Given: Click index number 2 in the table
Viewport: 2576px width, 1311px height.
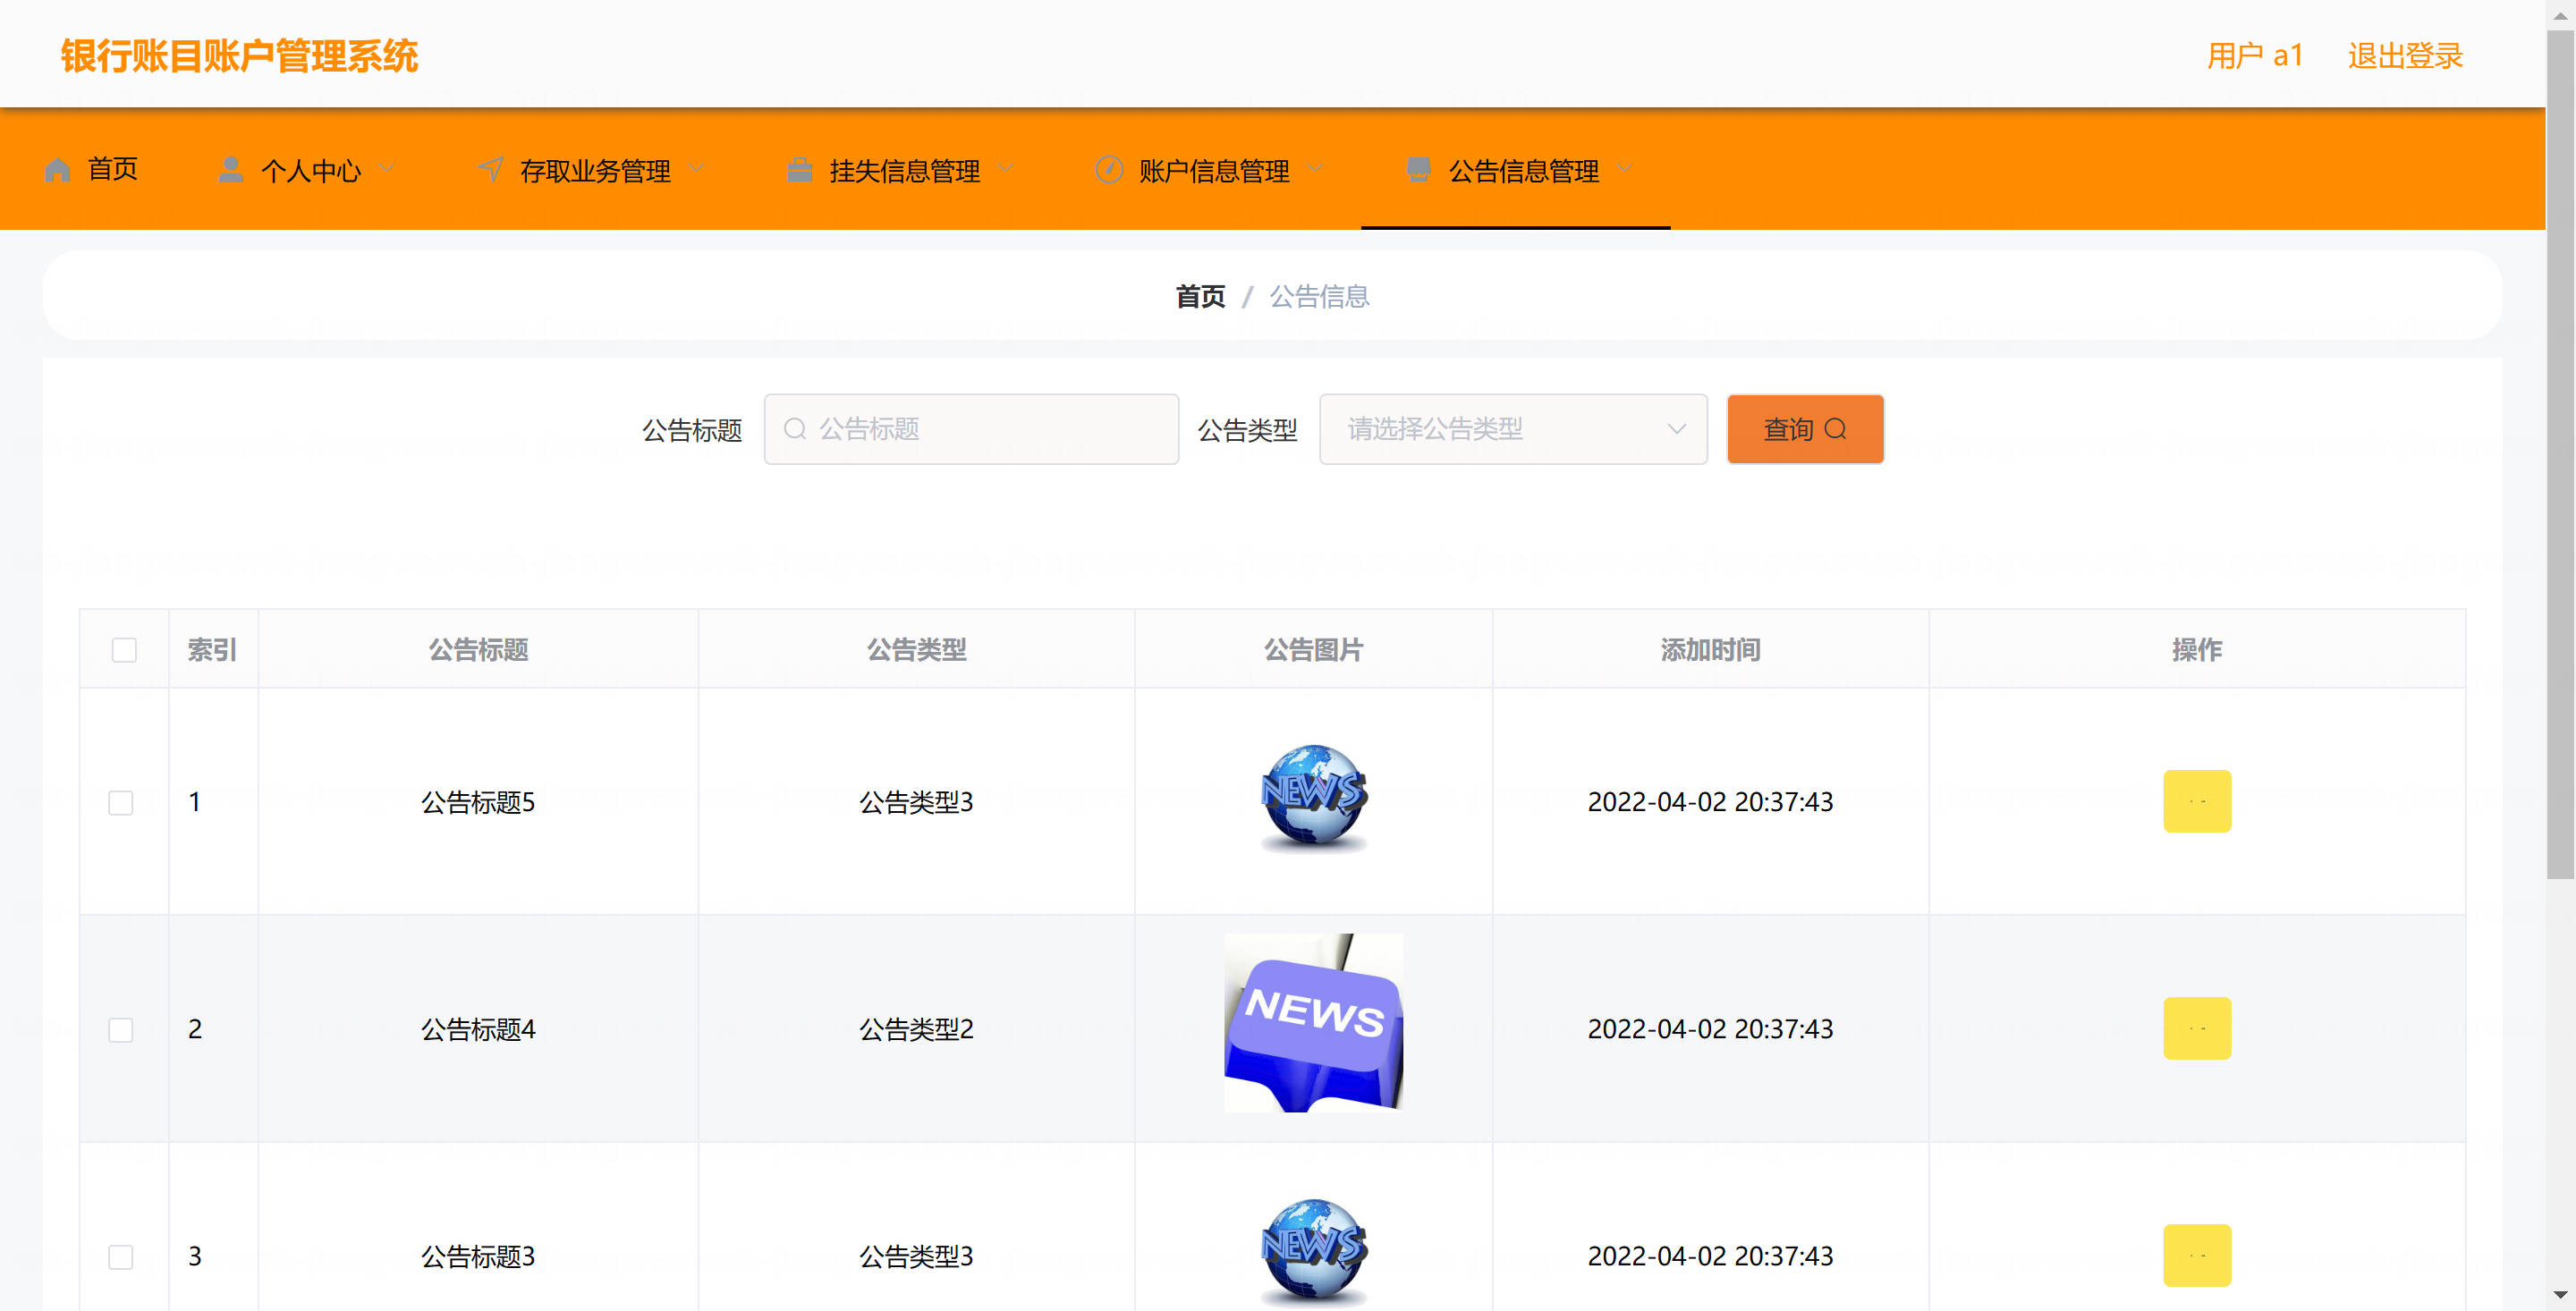Looking at the screenshot, I should tap(195, 1029).
